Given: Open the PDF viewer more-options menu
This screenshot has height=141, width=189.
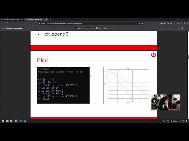Looking at the screenshot, I should [186, 28].
